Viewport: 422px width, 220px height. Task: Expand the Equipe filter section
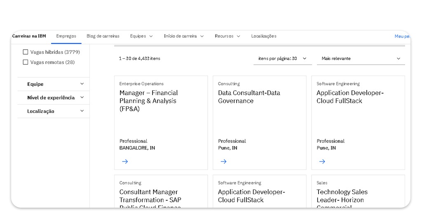tap(54, 84)
